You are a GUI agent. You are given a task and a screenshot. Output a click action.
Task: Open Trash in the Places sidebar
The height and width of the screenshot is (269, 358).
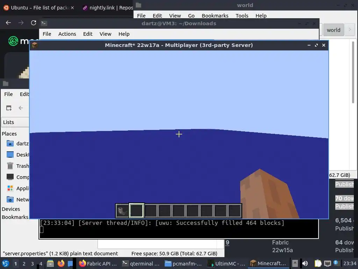[18, 166]
